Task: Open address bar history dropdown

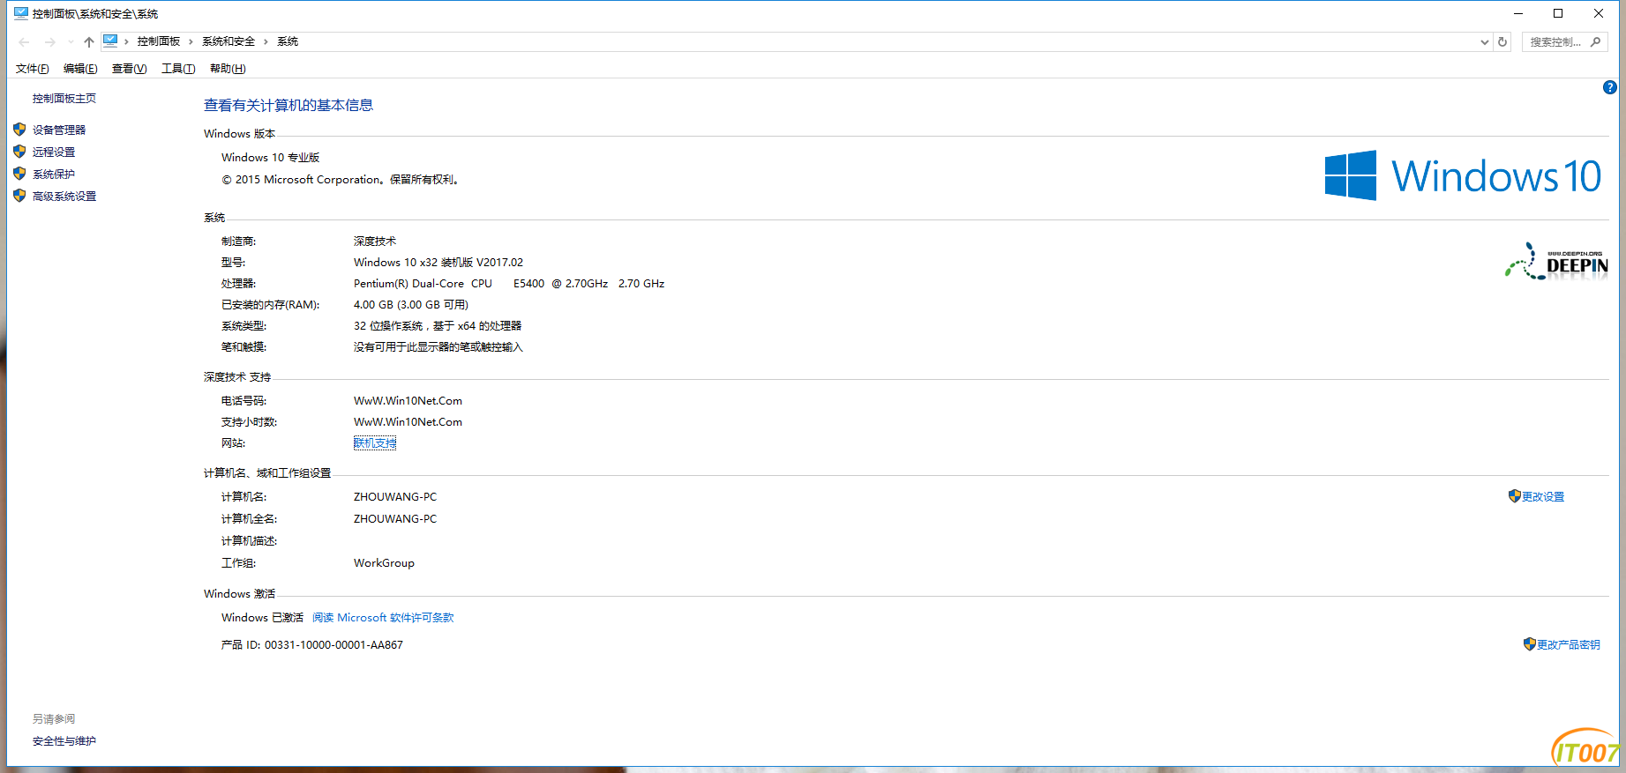Action: [x=1484, y=41]
